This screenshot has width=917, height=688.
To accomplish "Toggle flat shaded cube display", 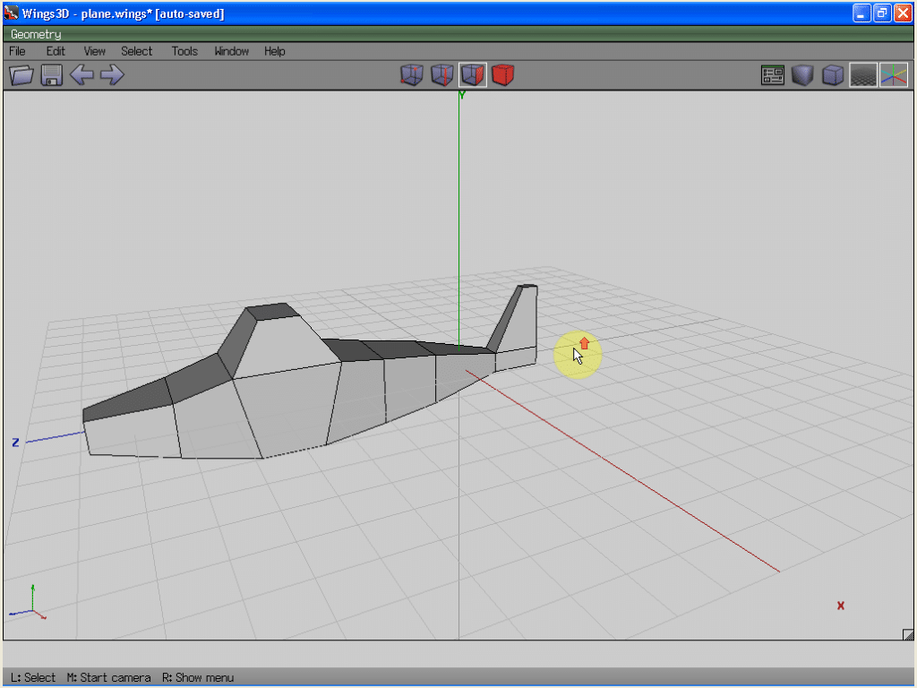I will (x=802, y=75).
